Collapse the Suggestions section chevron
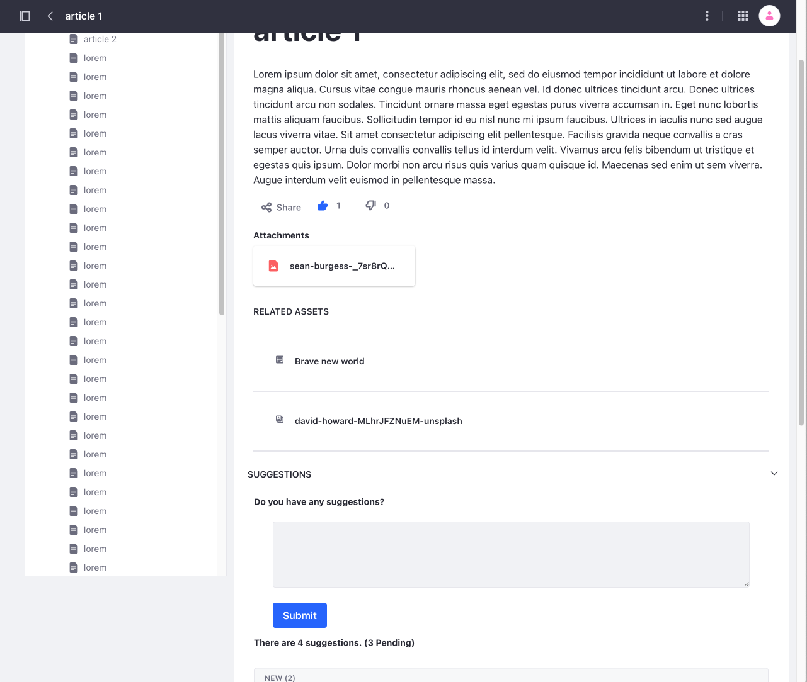 (774, 473)
